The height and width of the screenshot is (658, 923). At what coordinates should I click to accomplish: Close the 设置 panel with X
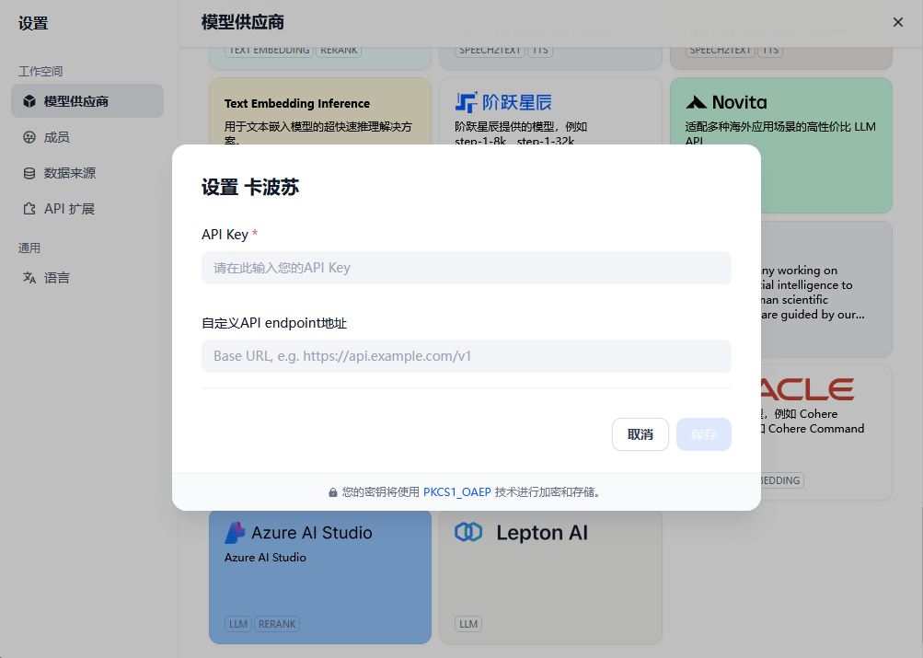point(898,22)
